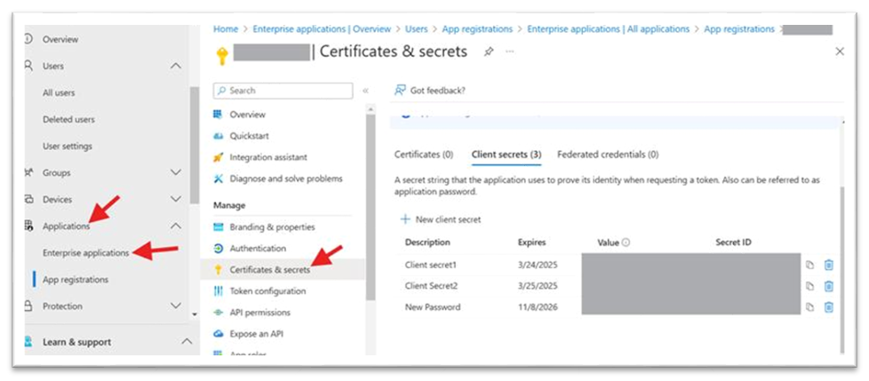The width and height of the screenshot is (869, 381).
Task: Click New client secret button
Action: (x=441, y=219)
